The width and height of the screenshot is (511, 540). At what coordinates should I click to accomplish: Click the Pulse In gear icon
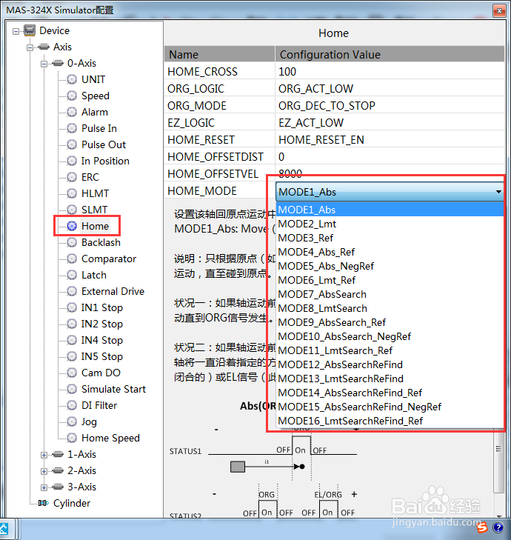point(72,128)
